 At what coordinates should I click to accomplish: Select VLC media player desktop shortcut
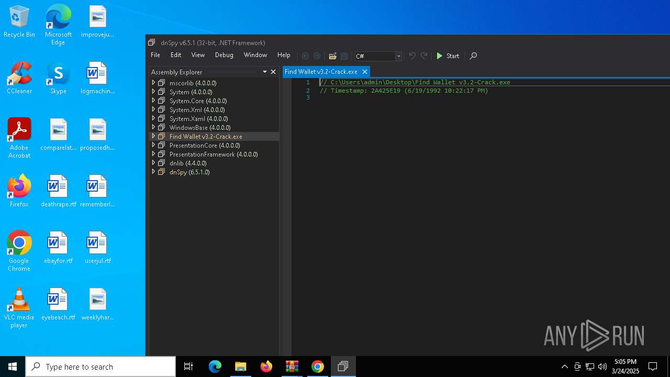click(19, 308)
